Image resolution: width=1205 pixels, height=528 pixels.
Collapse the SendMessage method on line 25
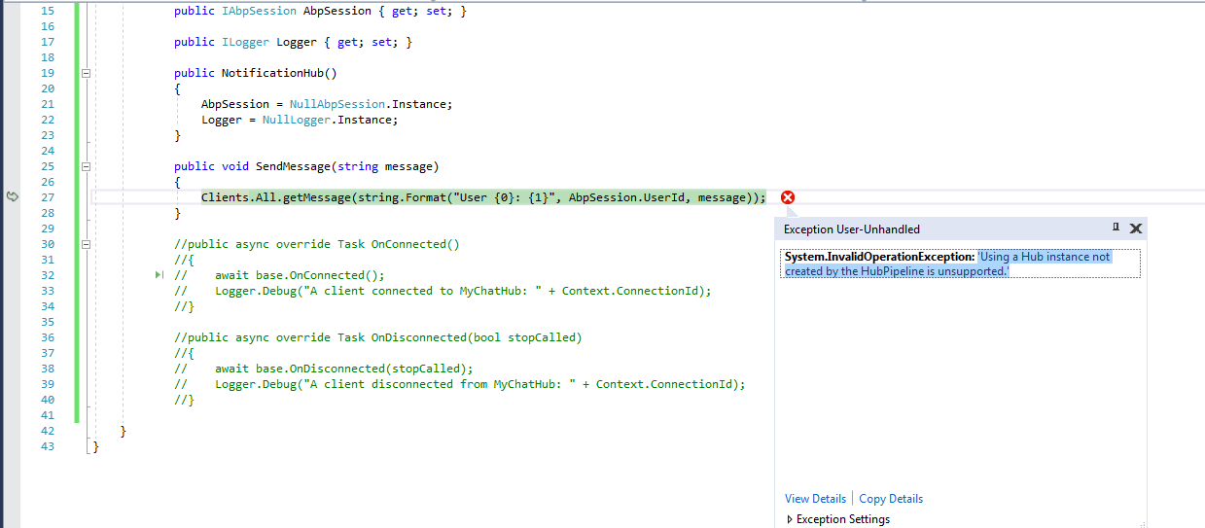click(x=86, y=166)
